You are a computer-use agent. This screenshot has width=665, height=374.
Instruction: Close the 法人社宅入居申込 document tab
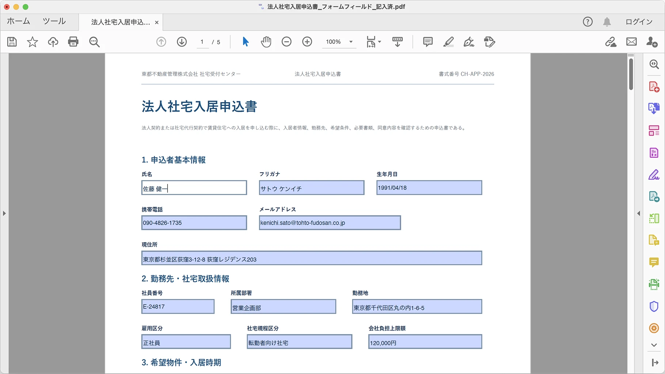157,22
